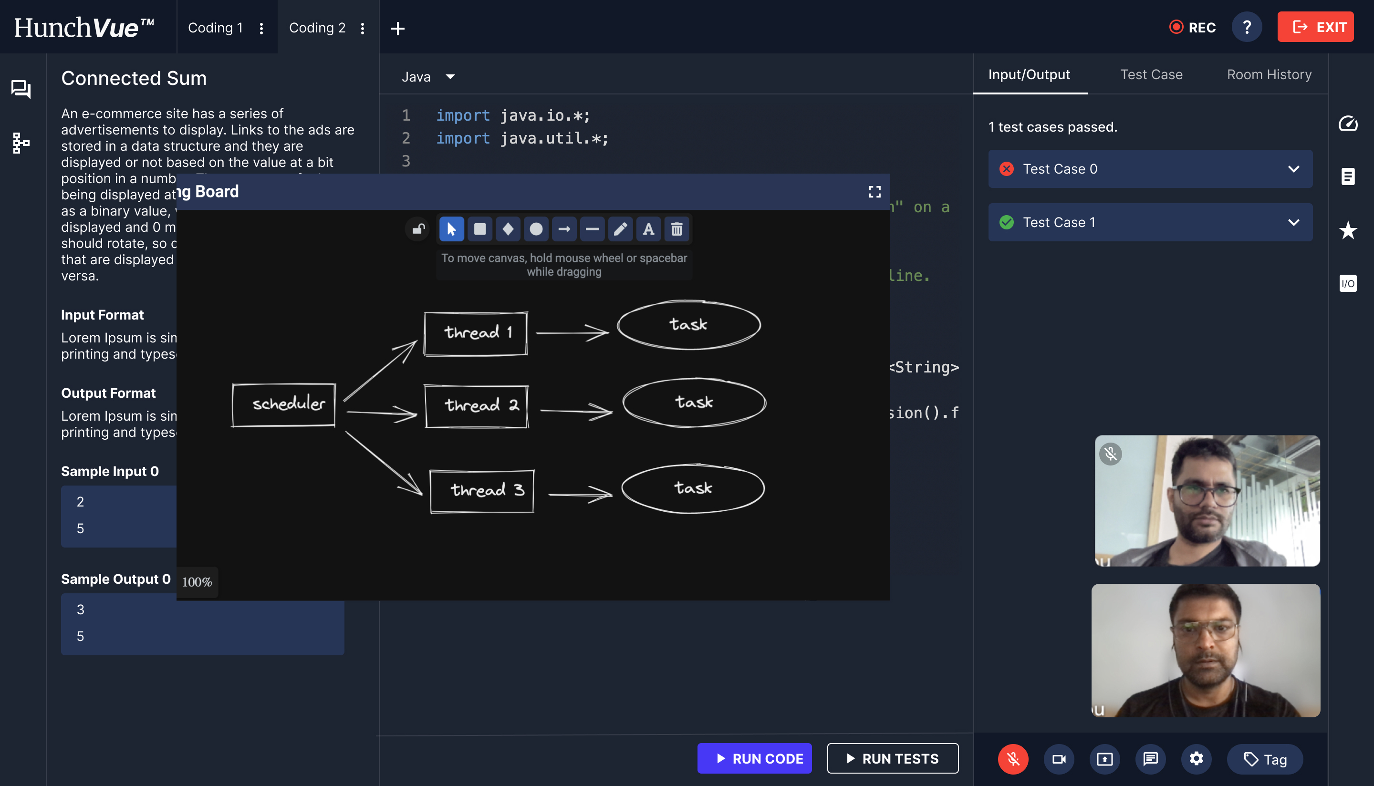
Task: Pick the ellipse drawing tool
Action: (536, 229)
